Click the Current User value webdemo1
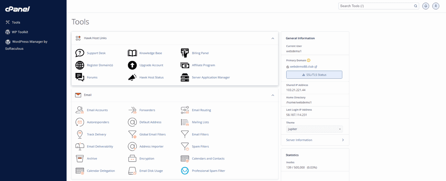The width and height of the screenshot is (446, 181). 294,51
